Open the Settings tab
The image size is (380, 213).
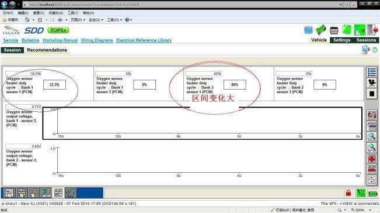pyautogui.click(x=341, y=40)
